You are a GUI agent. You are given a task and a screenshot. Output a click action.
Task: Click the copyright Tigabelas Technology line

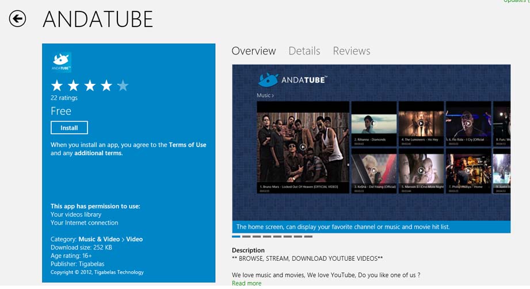click(x=97, y=272)
